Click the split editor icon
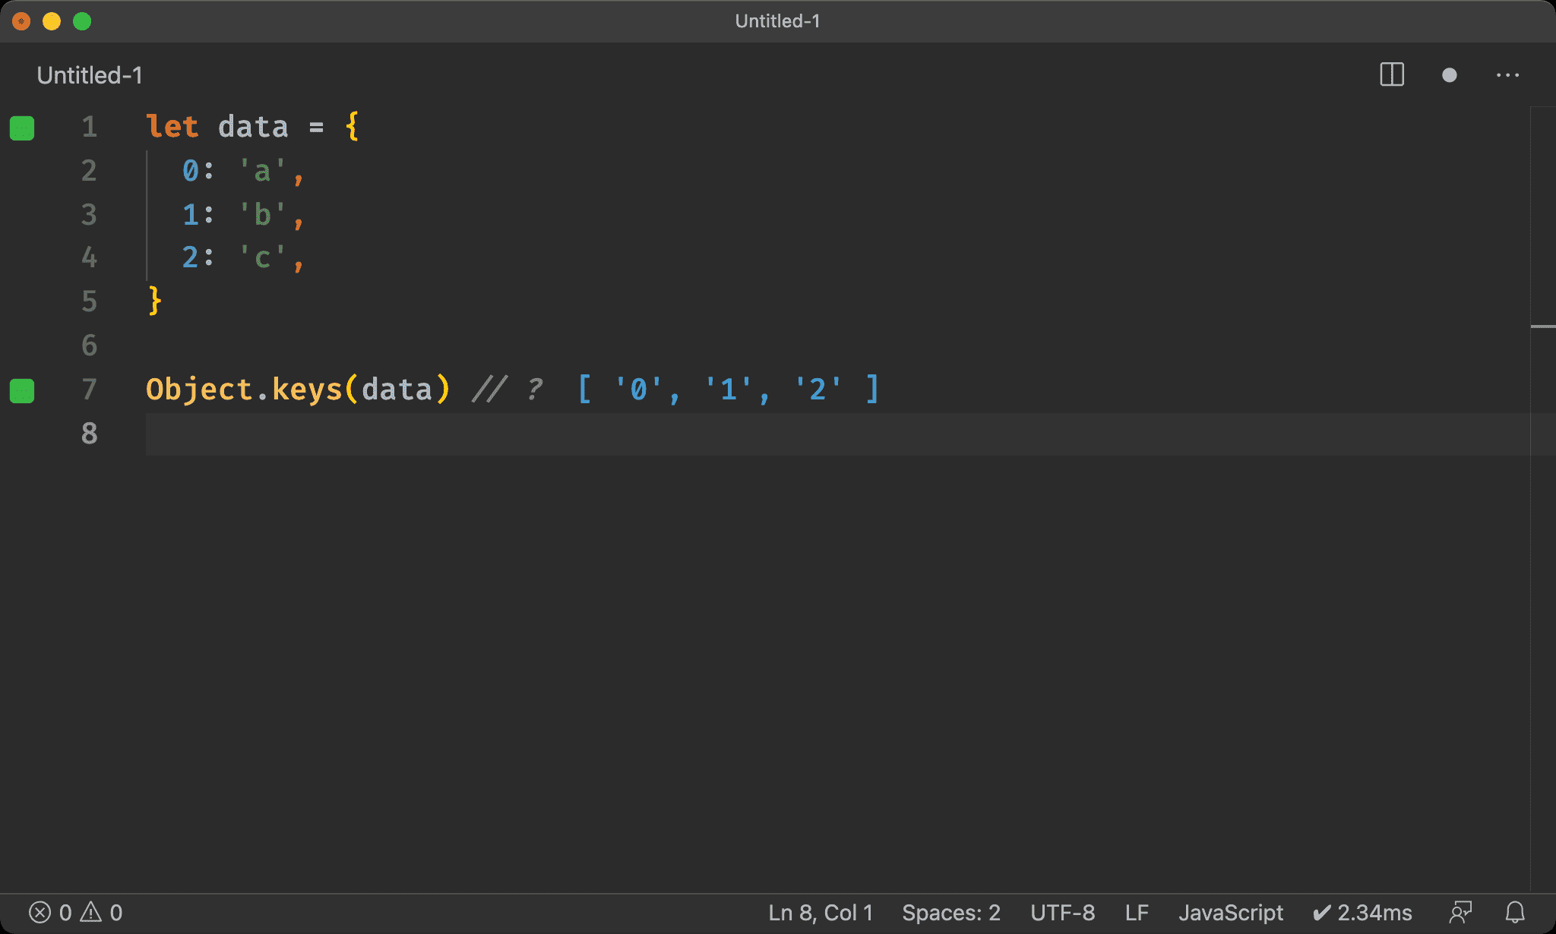The width and height of the screenshot is (1556, 934). click(1391, 75)
